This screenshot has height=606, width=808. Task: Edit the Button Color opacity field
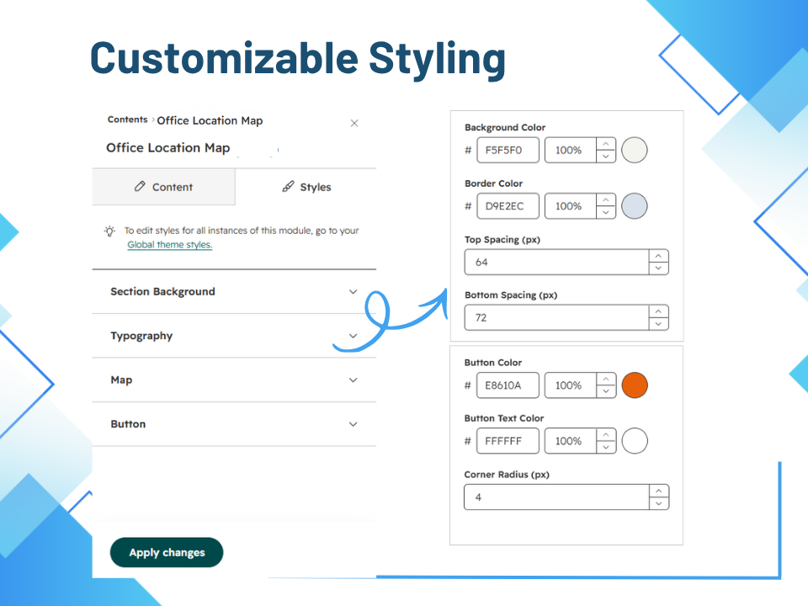(x=571, y=385)
